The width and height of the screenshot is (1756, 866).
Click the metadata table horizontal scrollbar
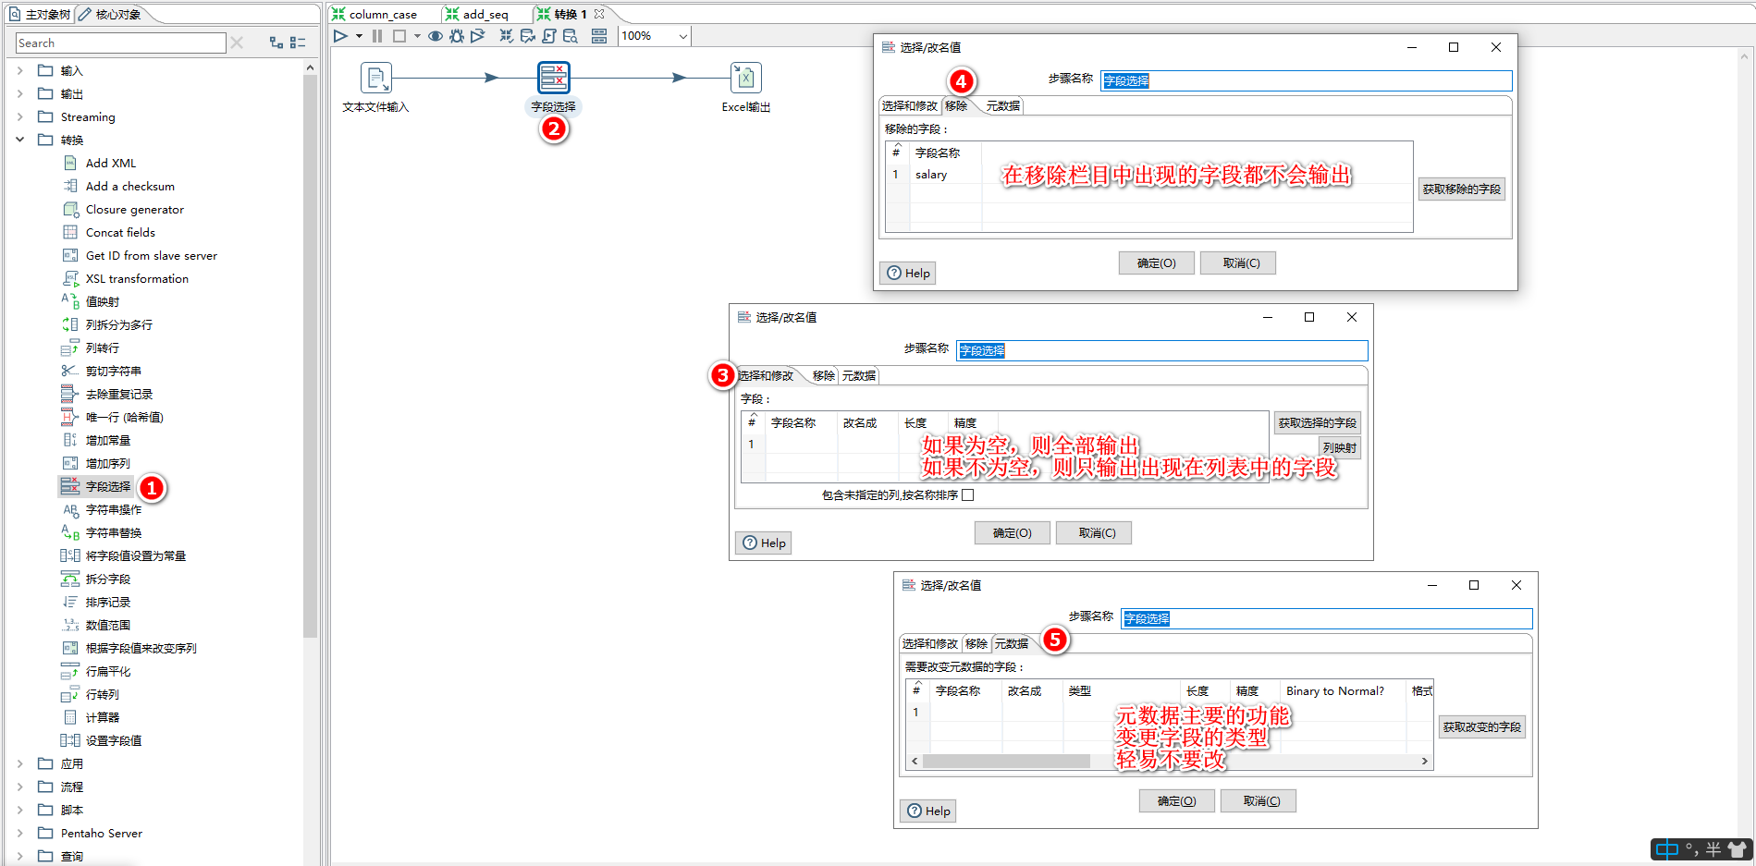(1006, 761)
